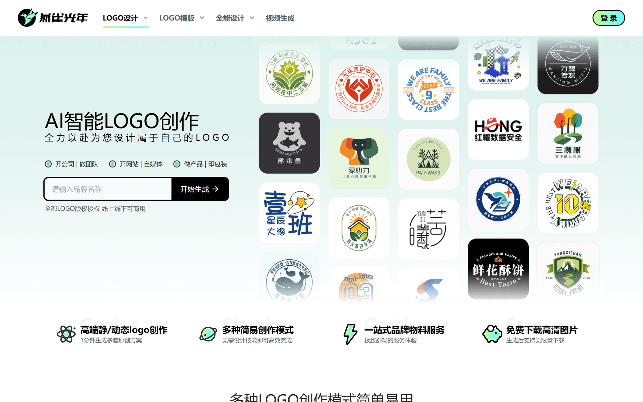643x402 pixels.
Task: Go to 视频生成 page
Action: pos(280,18)
